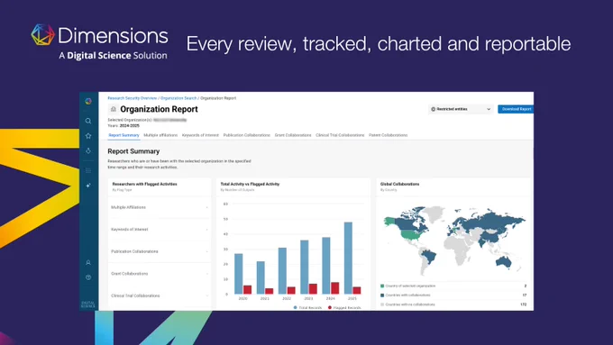Open search from the sidebar magnifier icon
The width and height of the screenshot is (613, 345).
coord(88,121)
